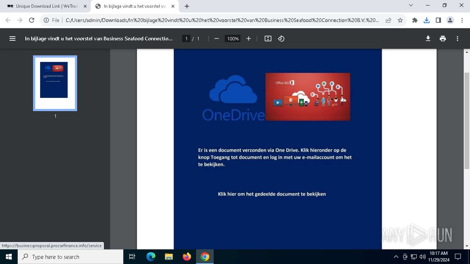This screenshot has height=264, width=470.
Task: Open the Windows Start menu
Action: pos(9,257)
